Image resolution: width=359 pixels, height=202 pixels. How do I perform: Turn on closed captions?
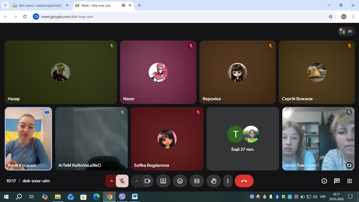coord(197,181)
